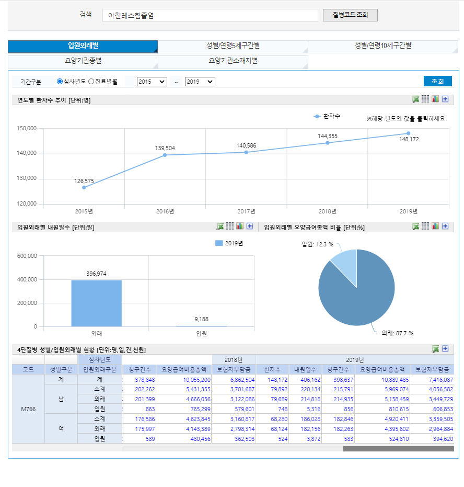Show the yearly patient trend as a table grid
The image size is (464, 487).
(x=425, y=99)
